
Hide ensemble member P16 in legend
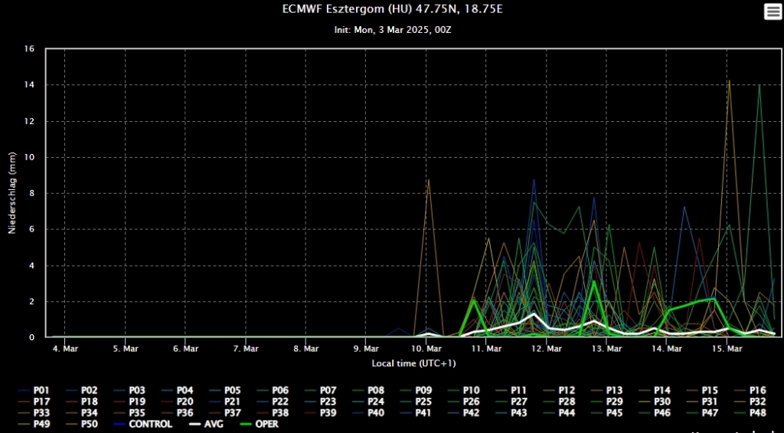[757, 390]
